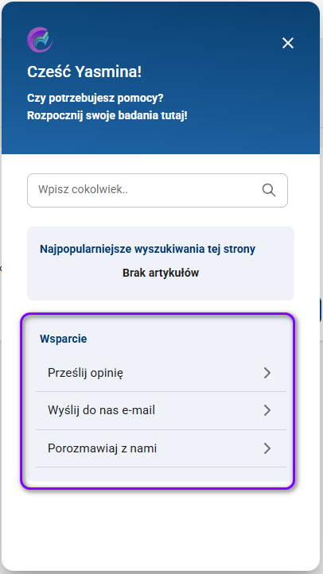Close the help widget with X
This screenshot has width=323, height=574.
click(x=288, y=43)
